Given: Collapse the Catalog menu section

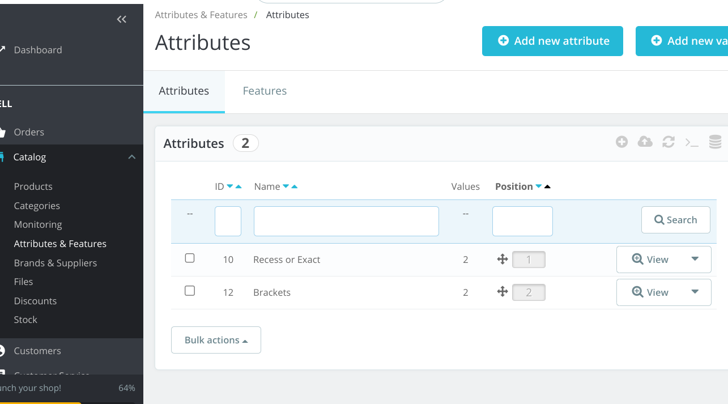Looking at the screenshot, I should [x=131, y=157].
